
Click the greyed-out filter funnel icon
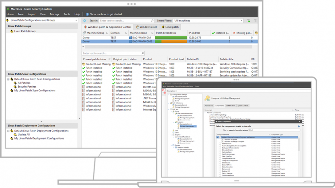tap(255, 21)
